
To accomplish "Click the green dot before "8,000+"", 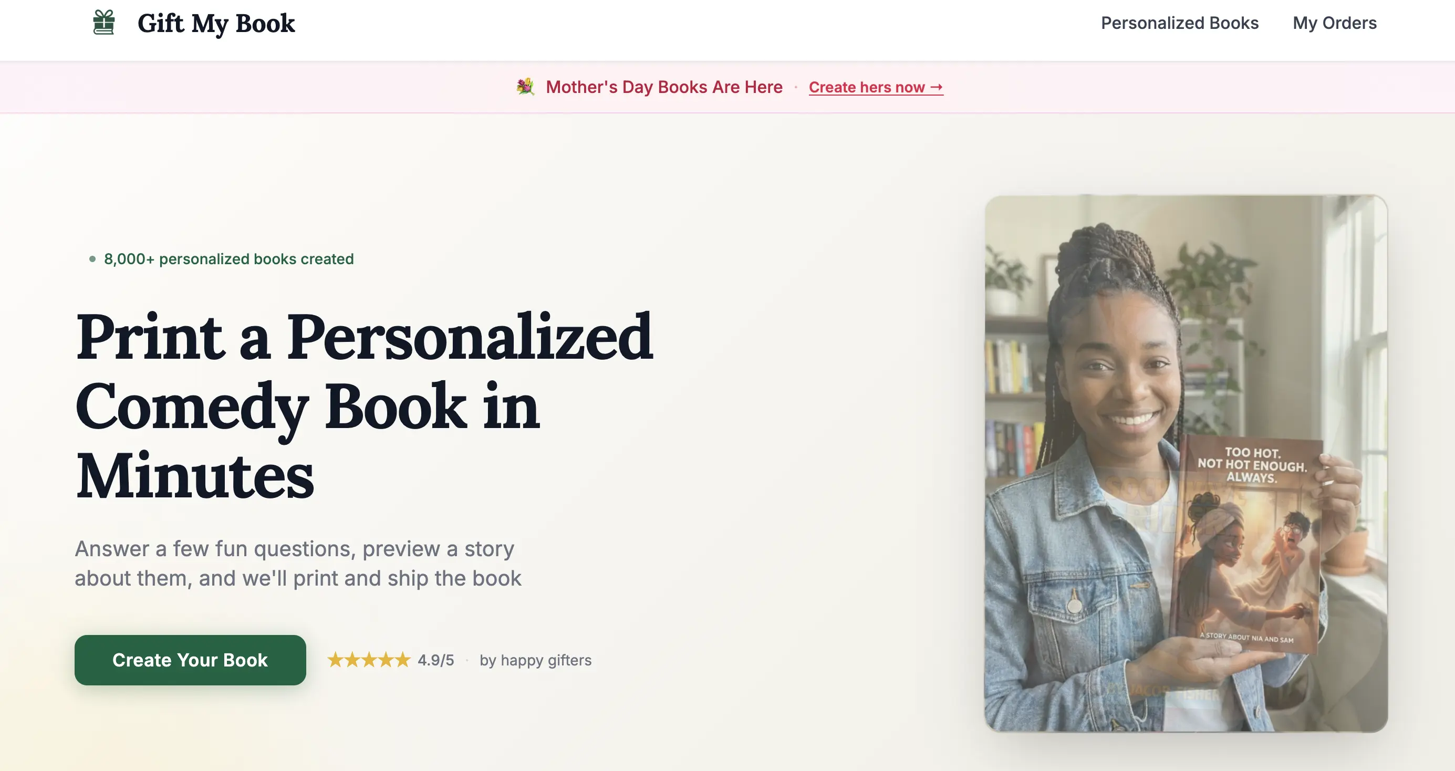I will [92, 259].
